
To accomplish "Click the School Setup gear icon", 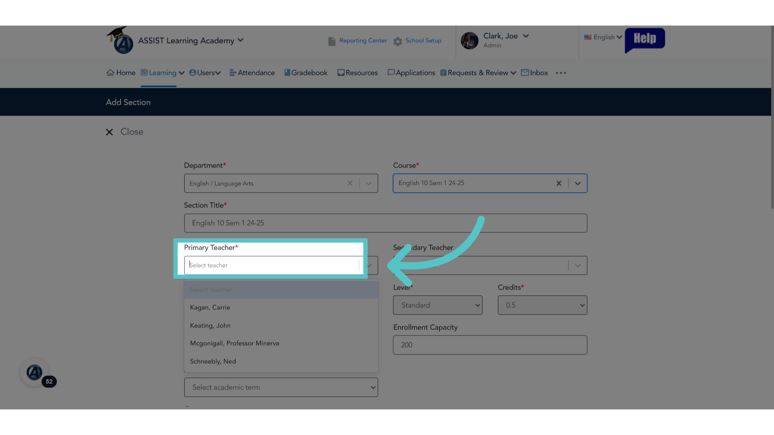I will (398, 41).
